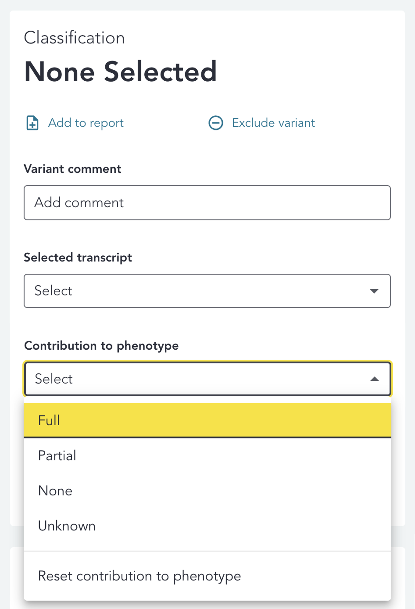The width and height of the screenshot is (415, 609).
Task: Click the Select placeholder in transcript field
Action: point(54,291)
